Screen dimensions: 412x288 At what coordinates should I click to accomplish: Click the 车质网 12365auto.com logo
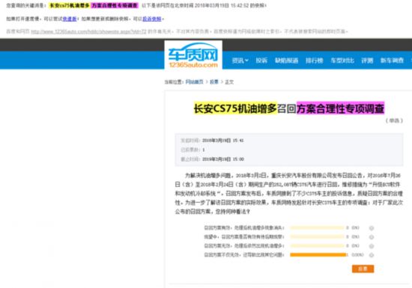pos(193,55)
